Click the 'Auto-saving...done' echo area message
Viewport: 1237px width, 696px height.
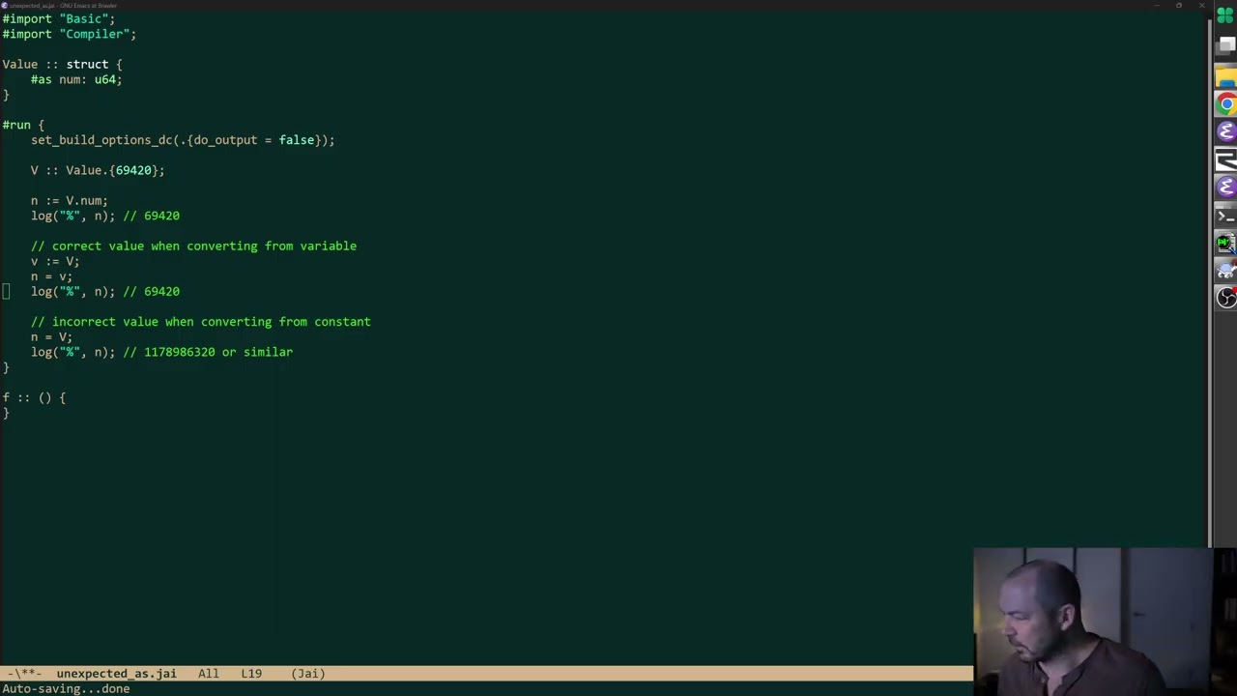click(66, 688)
